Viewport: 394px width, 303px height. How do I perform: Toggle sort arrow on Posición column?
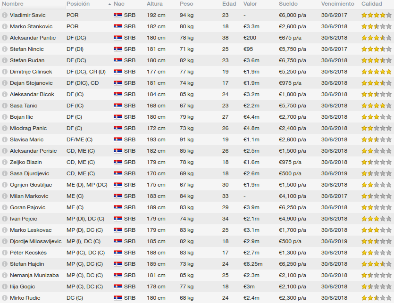tap(109, 4)
